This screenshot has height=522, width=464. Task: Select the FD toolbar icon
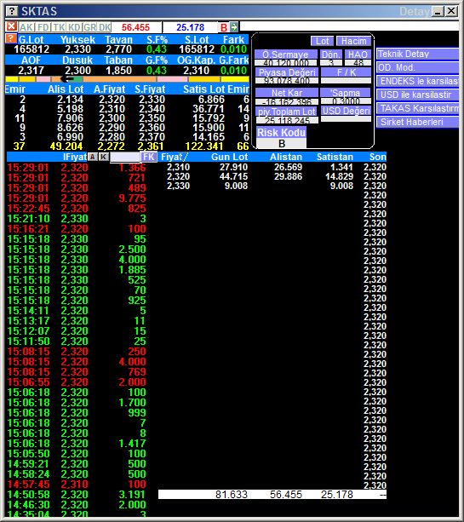pos(43,27)
